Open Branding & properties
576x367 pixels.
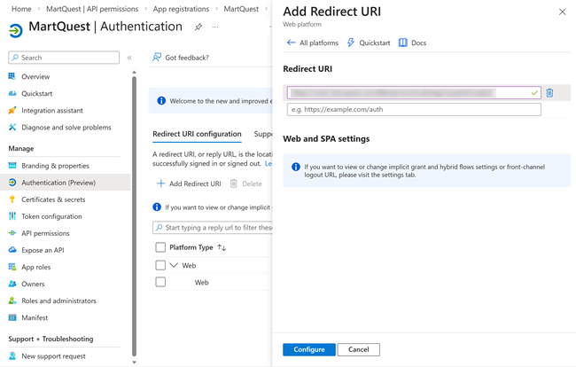point(55,166)
